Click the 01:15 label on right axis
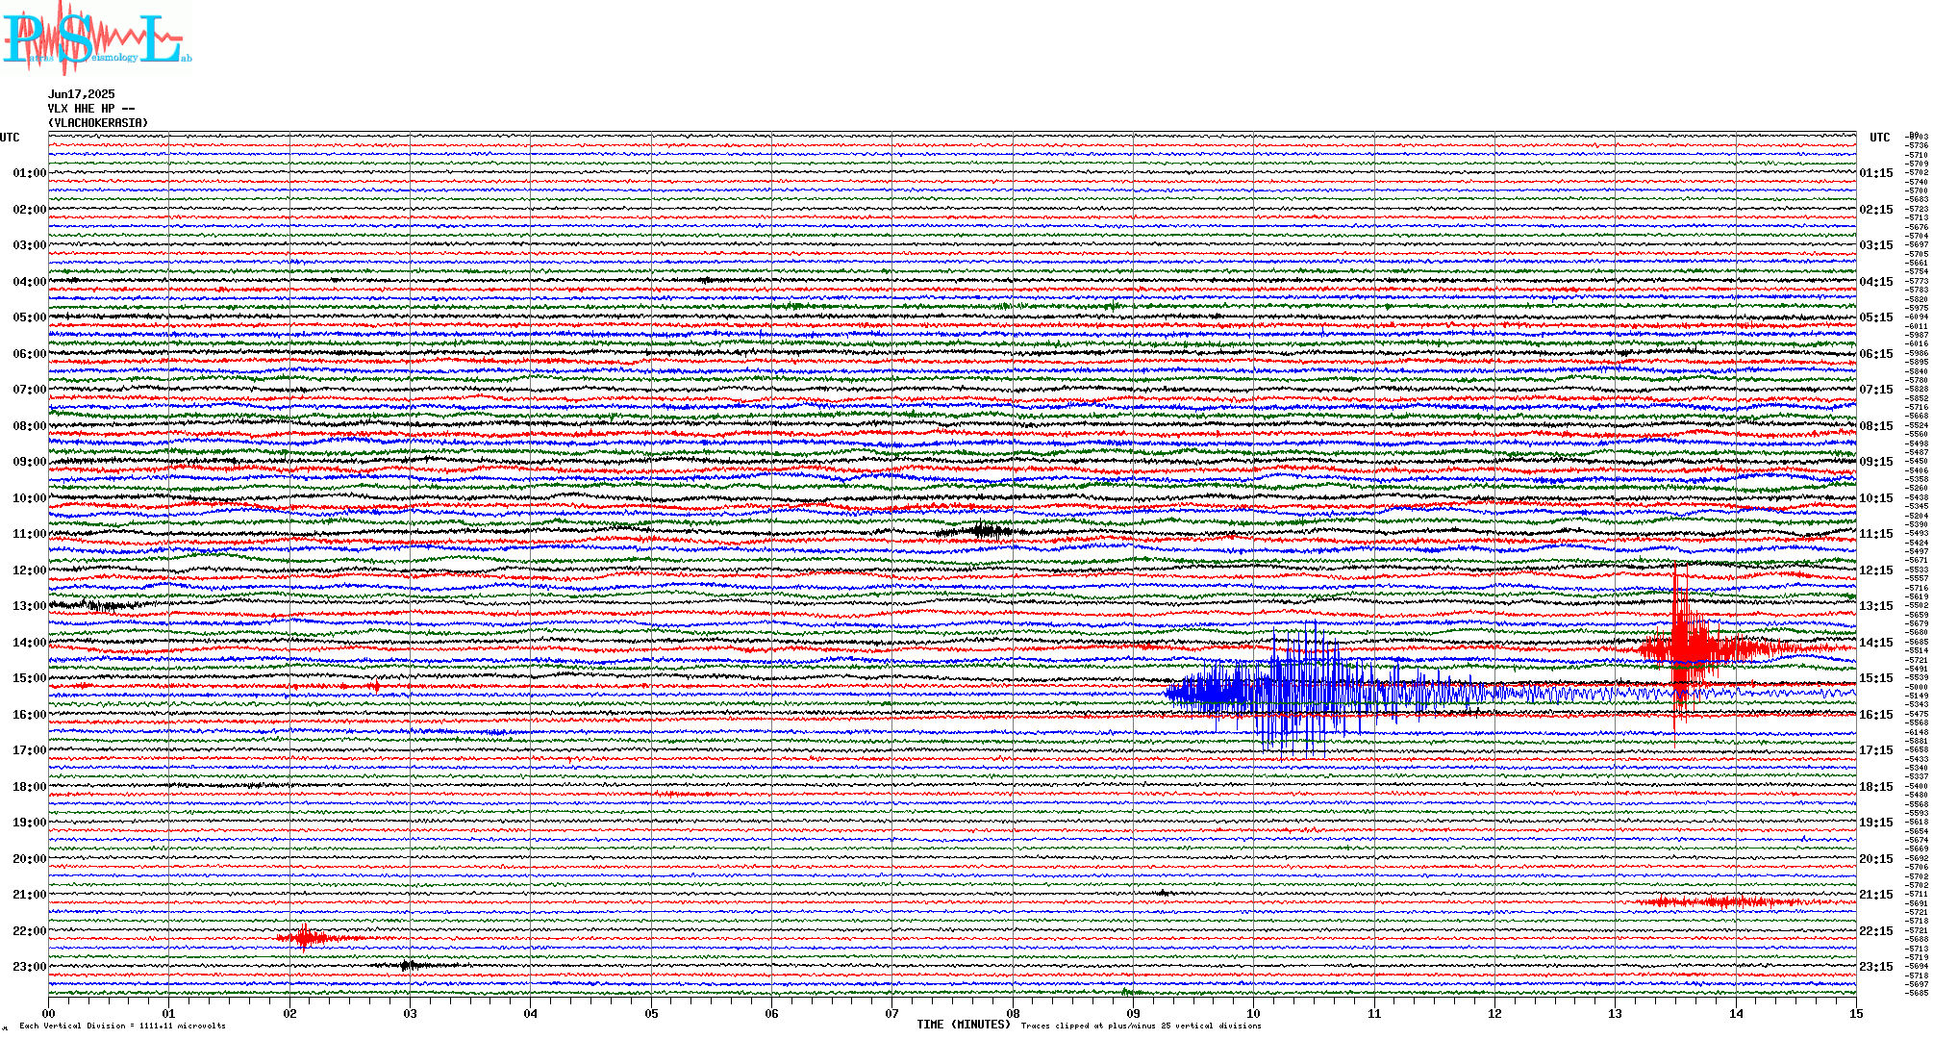The width and height of the screenshot is (1933, 1039). pyautogui.click(x=1876, y=173)
